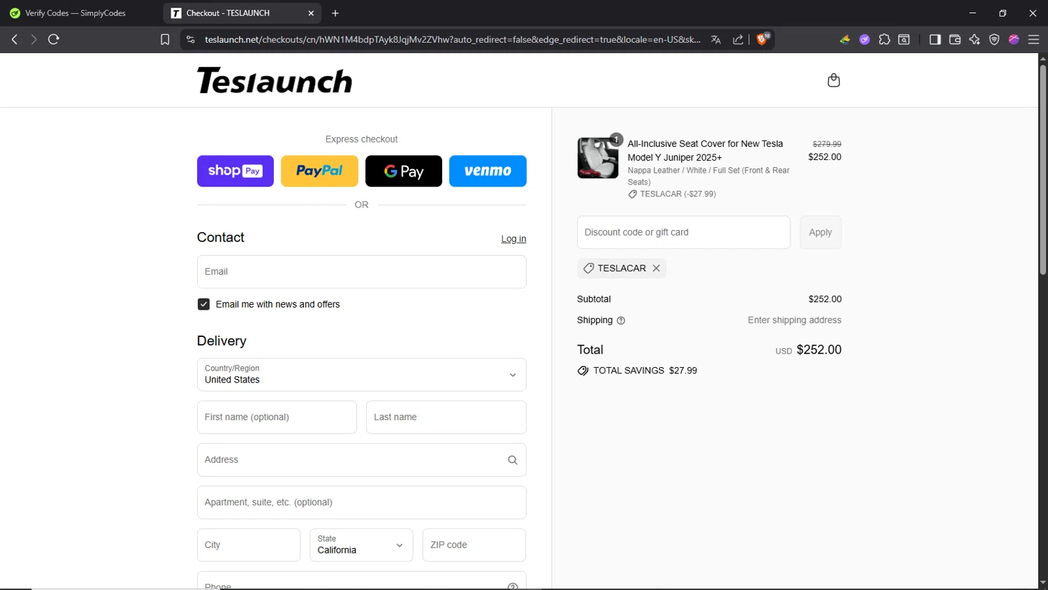Share this page via the share icon

point(738,40)
